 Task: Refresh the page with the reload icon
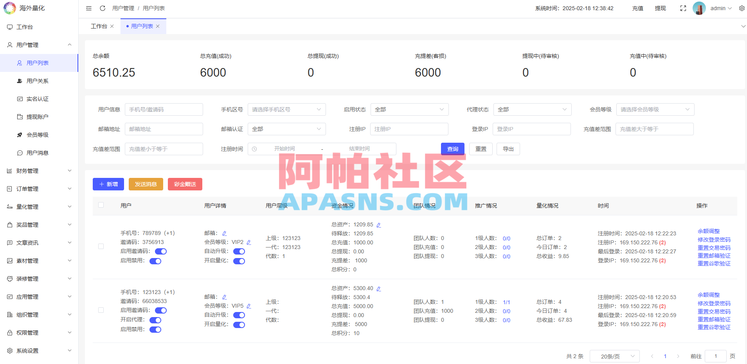103,8
